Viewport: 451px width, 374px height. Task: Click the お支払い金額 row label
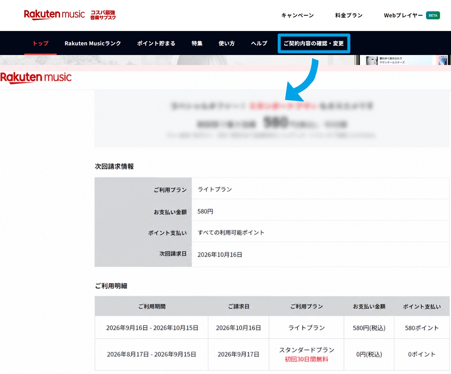pyautogui.click(x=170, y=212)
